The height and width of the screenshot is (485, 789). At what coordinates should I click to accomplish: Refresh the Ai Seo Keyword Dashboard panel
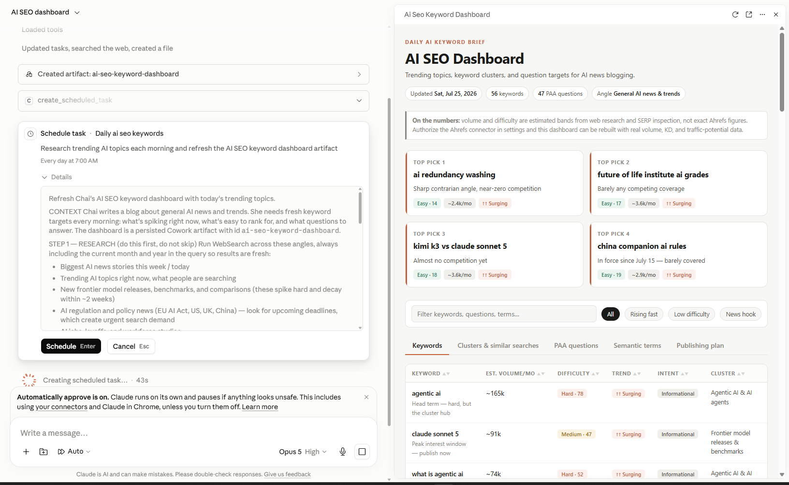735,14
